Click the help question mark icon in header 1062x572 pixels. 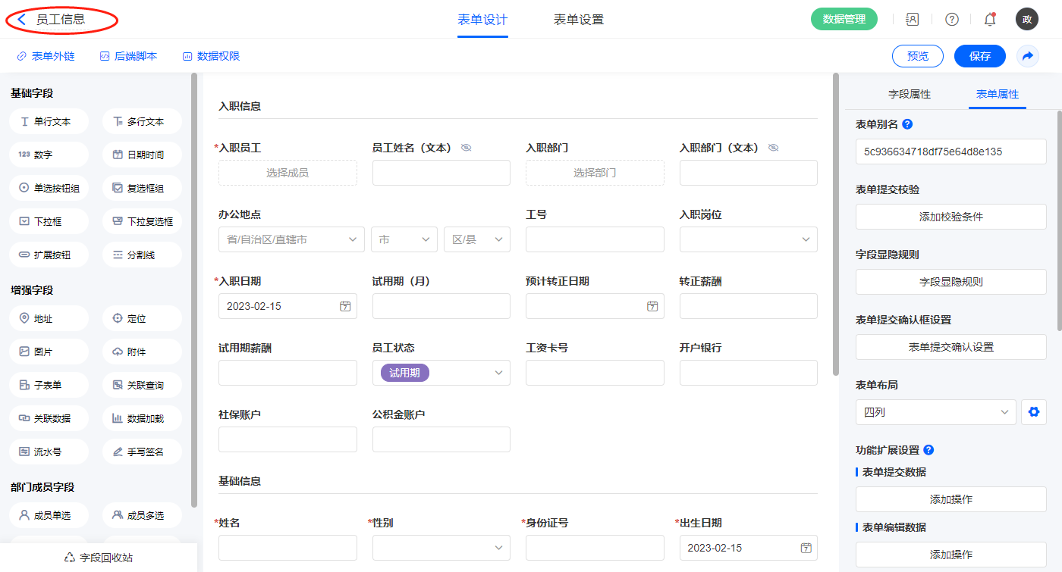(x=951, y=20)
